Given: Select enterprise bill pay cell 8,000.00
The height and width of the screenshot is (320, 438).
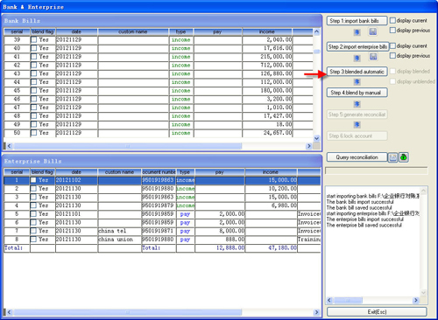Looking at the screenshot, I should (220, 231).
